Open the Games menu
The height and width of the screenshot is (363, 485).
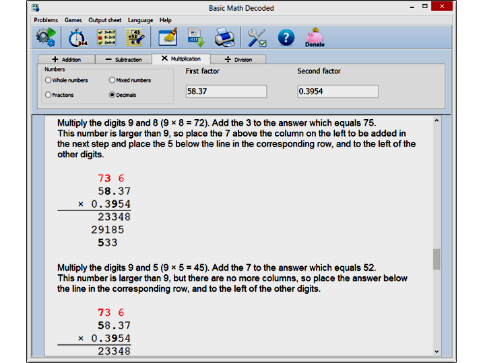[73, 20]
